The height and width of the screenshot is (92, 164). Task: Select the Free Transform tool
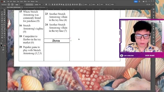pyautogui.click(x=4, y=25)
